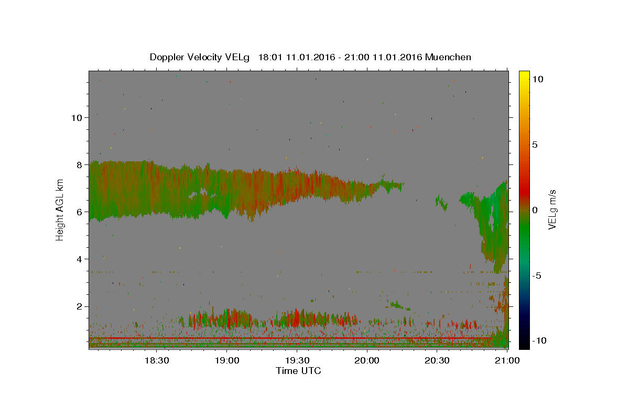The height and width of the screenshot is (419, 629).
Task: Click the dark bottom of the colorbar
Action: tap(524, 340)
